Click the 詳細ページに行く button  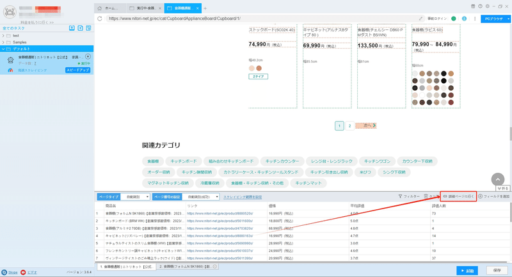point(458,196)
